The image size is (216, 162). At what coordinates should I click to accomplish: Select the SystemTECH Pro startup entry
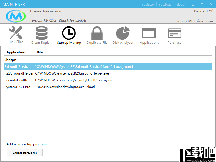108,87
